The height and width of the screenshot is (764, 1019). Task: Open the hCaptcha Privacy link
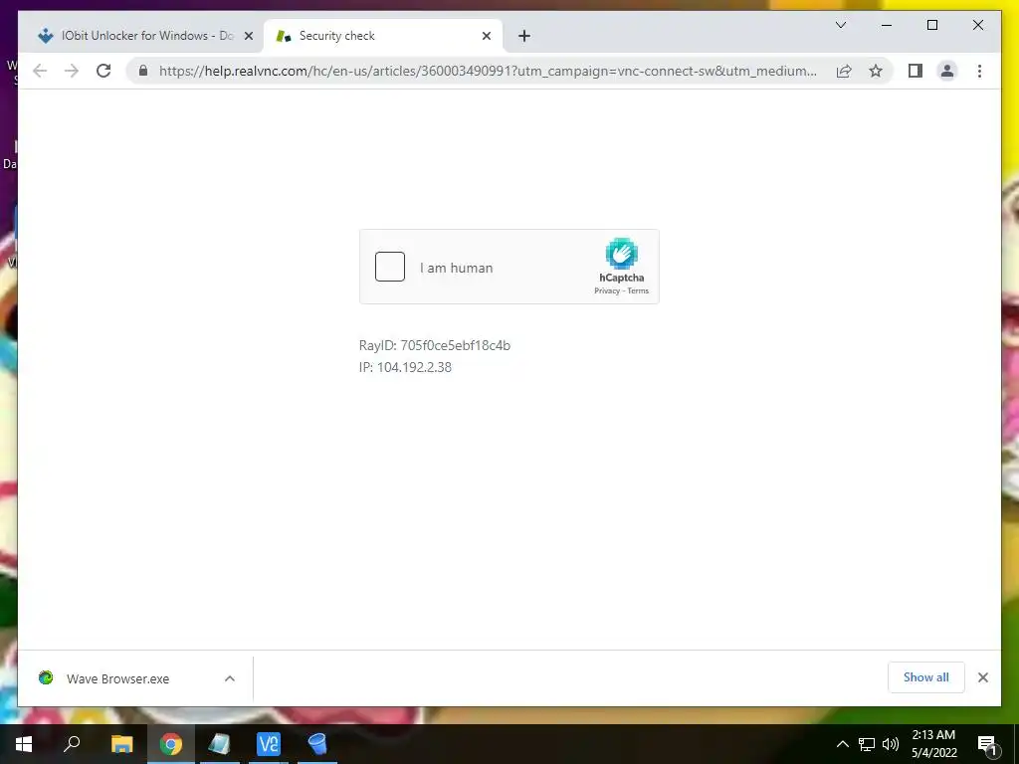[607, 291]
